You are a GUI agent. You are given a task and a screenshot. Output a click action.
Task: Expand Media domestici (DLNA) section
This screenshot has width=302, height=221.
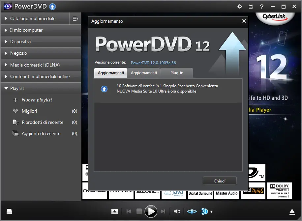click(41, 65)
